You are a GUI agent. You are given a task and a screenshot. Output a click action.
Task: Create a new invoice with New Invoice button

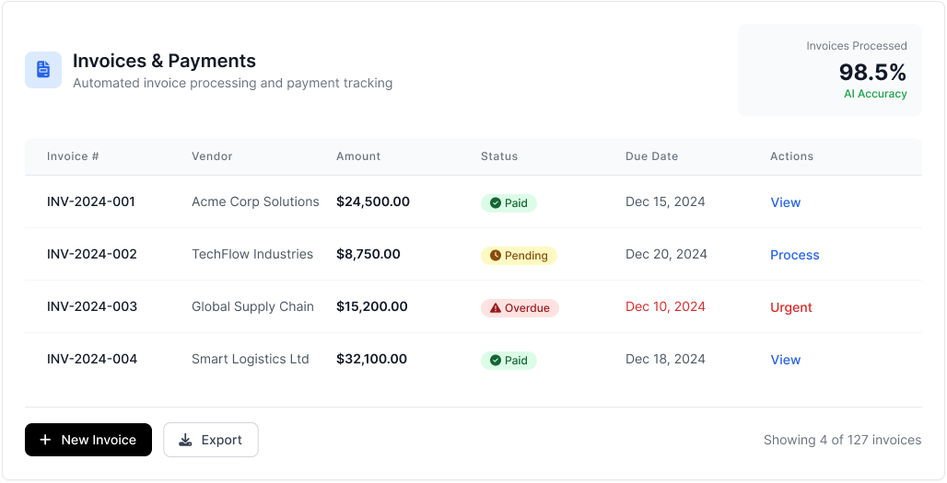click(88, 441)
